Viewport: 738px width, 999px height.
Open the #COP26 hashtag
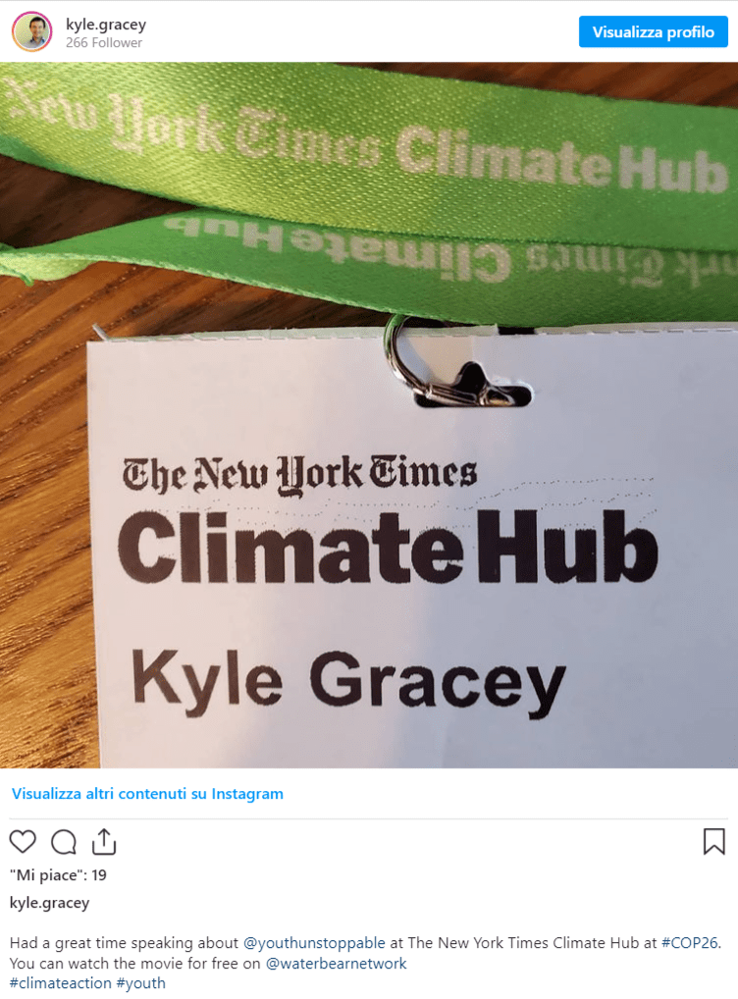(690, 943)
